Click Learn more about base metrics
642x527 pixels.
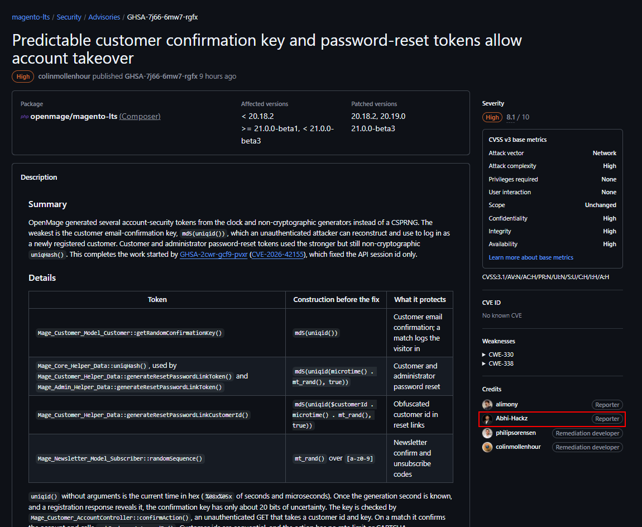(x=531, y=257)
